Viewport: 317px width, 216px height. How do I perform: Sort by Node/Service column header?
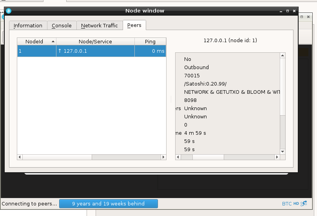point(95,41)
